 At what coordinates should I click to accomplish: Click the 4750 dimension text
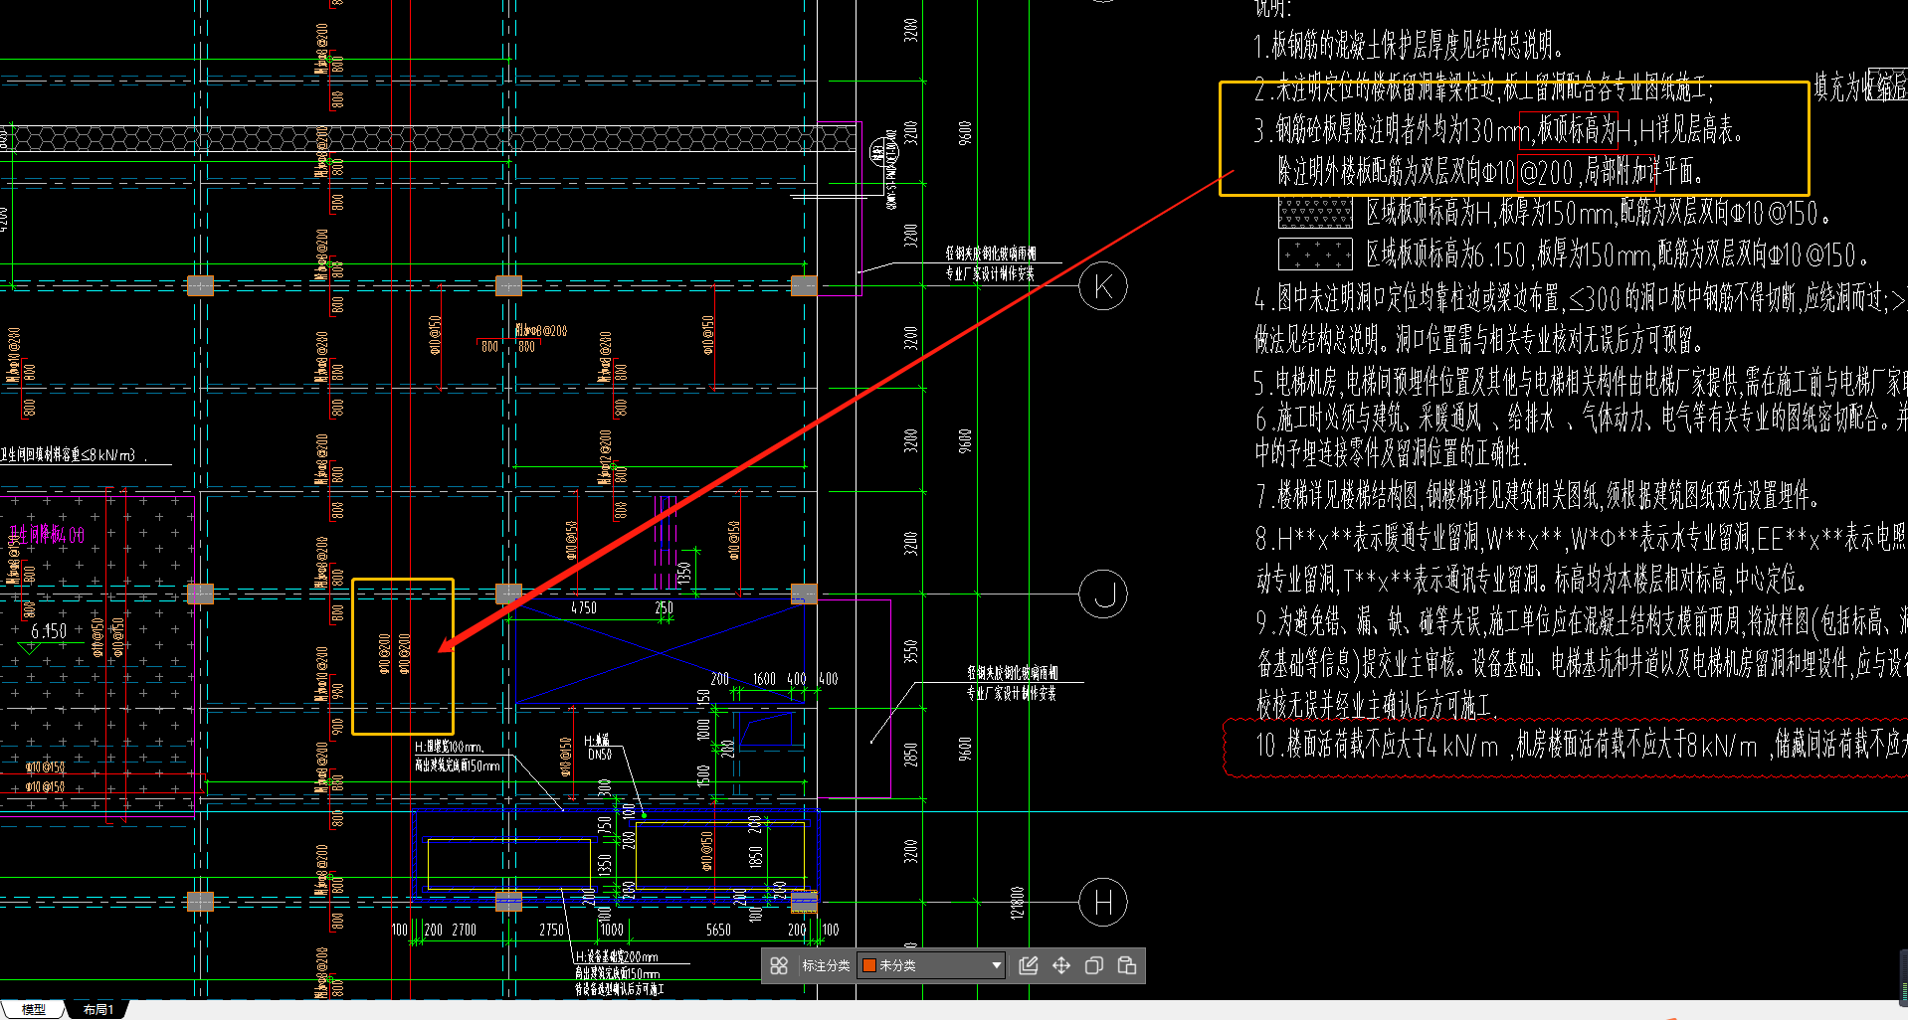(x=584, y=607)
